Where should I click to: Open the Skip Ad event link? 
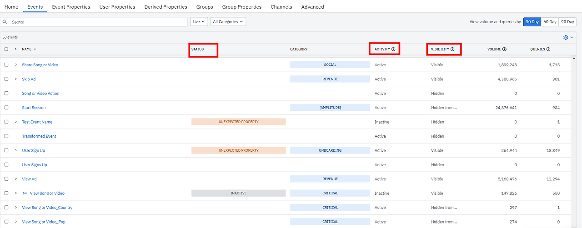(29, 79)
